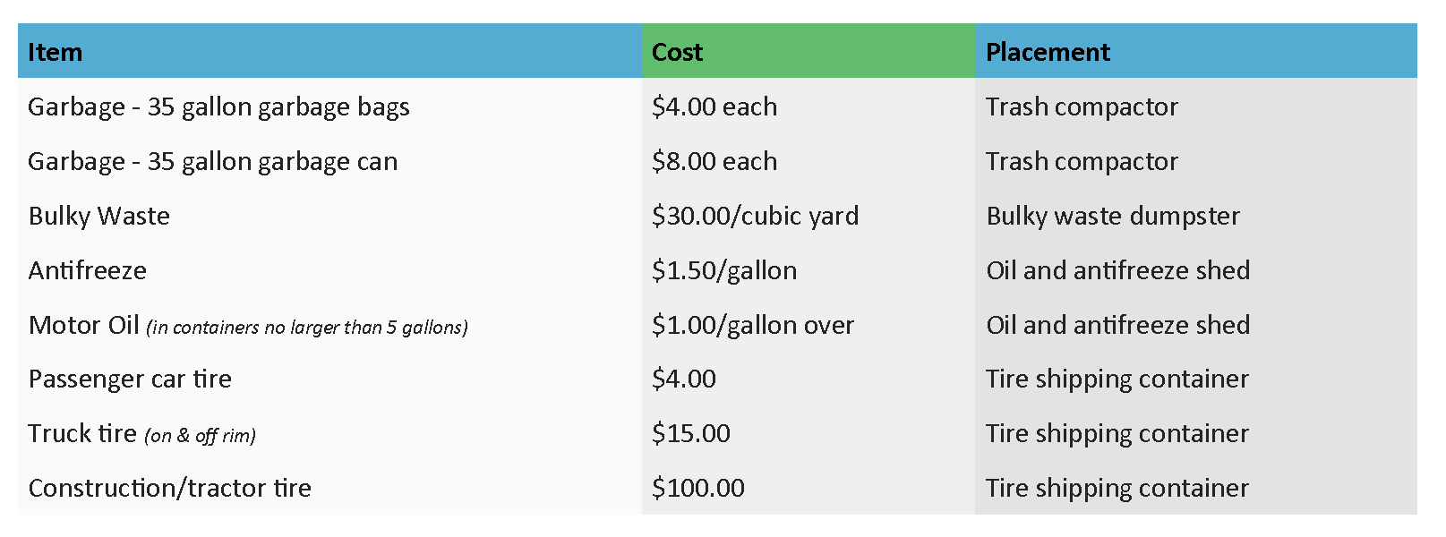Click the $30.00/cubic yard cost
This screenshot has height=537, width=1446.
click(755, 216)
